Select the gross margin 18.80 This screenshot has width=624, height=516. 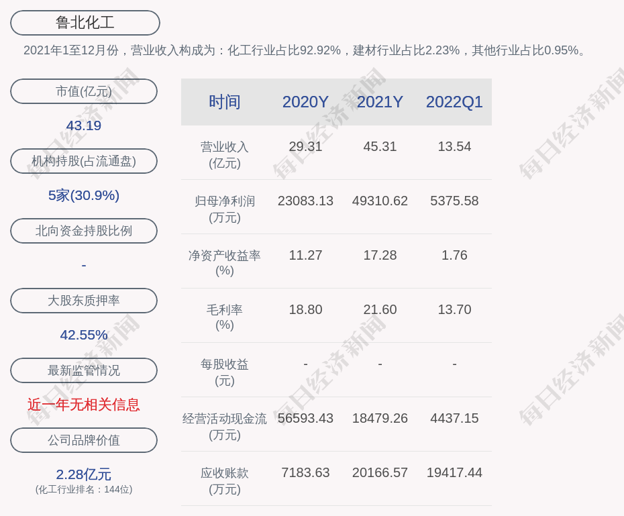(305, 309)
